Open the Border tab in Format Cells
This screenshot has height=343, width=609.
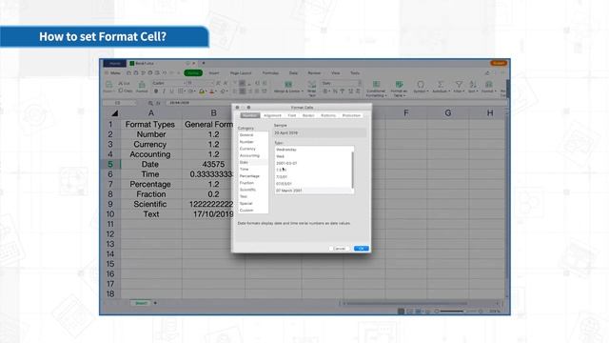pyautogui.click(x=308, y=115)
